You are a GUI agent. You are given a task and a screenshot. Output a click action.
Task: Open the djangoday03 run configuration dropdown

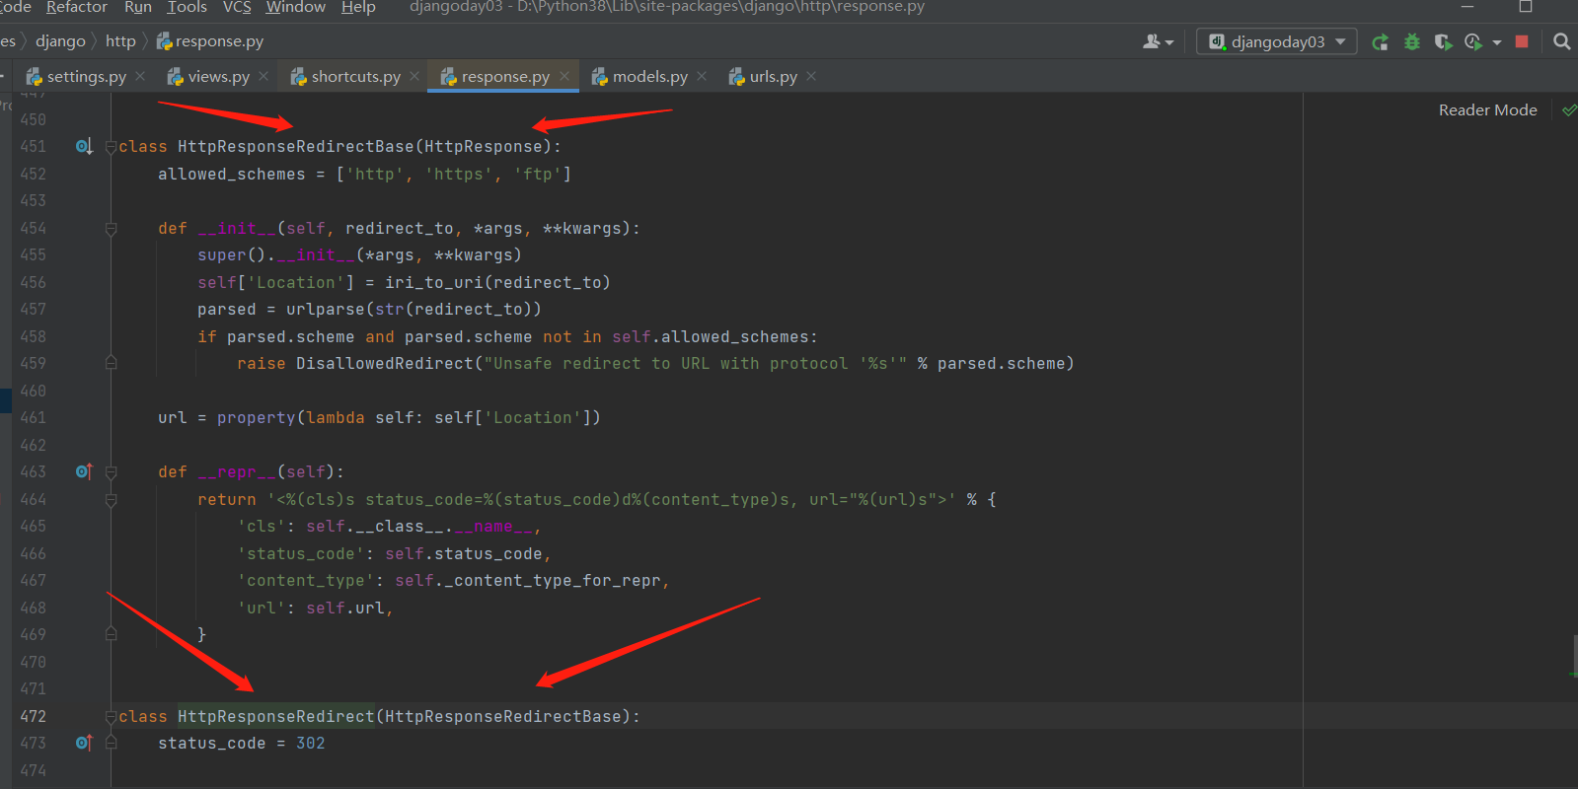coord(1277,41)
